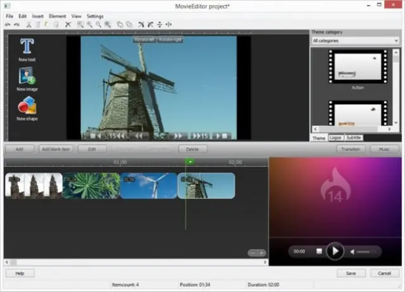Viewport: 405px width, 292px height.
Task: Click the zoom in magnifier in the toolbar
Action: [89, 25]
